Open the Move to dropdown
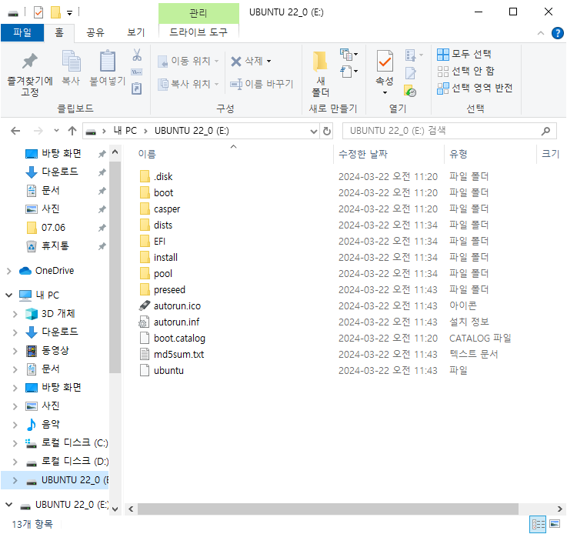Screen dimensions: 567x534 pos(188,61)
